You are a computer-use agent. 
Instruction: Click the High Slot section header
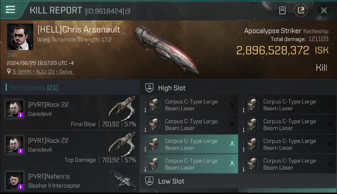(x=238, y=88)
